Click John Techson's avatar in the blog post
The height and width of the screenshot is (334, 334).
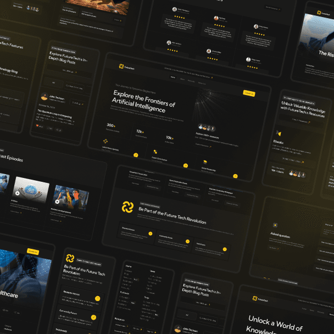point(45,96)
